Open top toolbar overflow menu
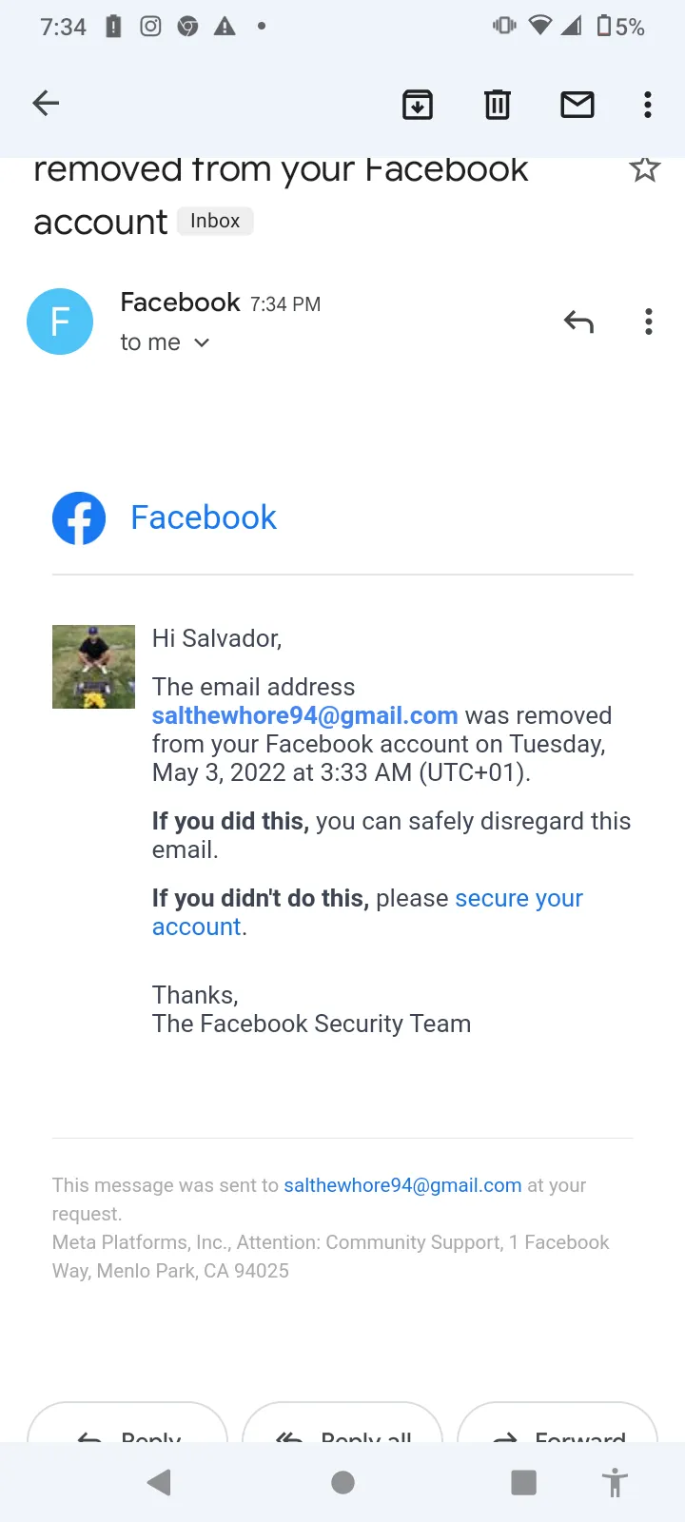Viewport: 685px width, 1522px height. [x=648, y=104]
